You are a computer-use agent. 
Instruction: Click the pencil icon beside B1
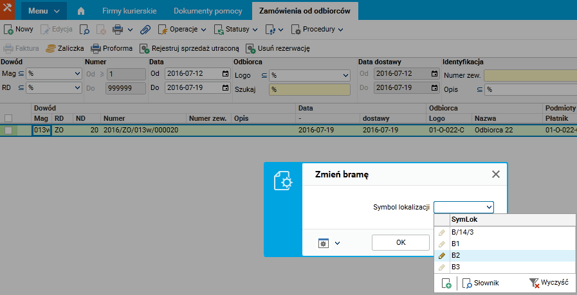tap(443, 244)
